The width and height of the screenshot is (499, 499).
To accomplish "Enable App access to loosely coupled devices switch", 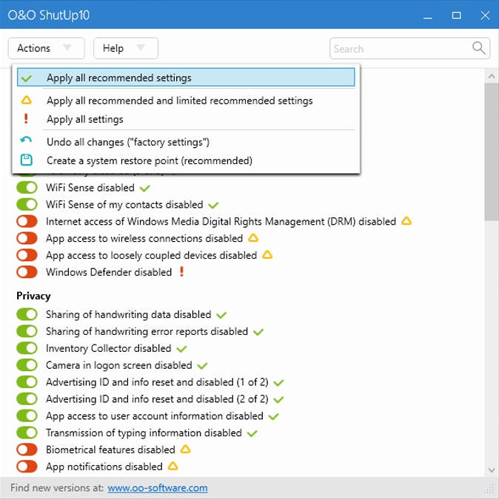I will 27,255.
